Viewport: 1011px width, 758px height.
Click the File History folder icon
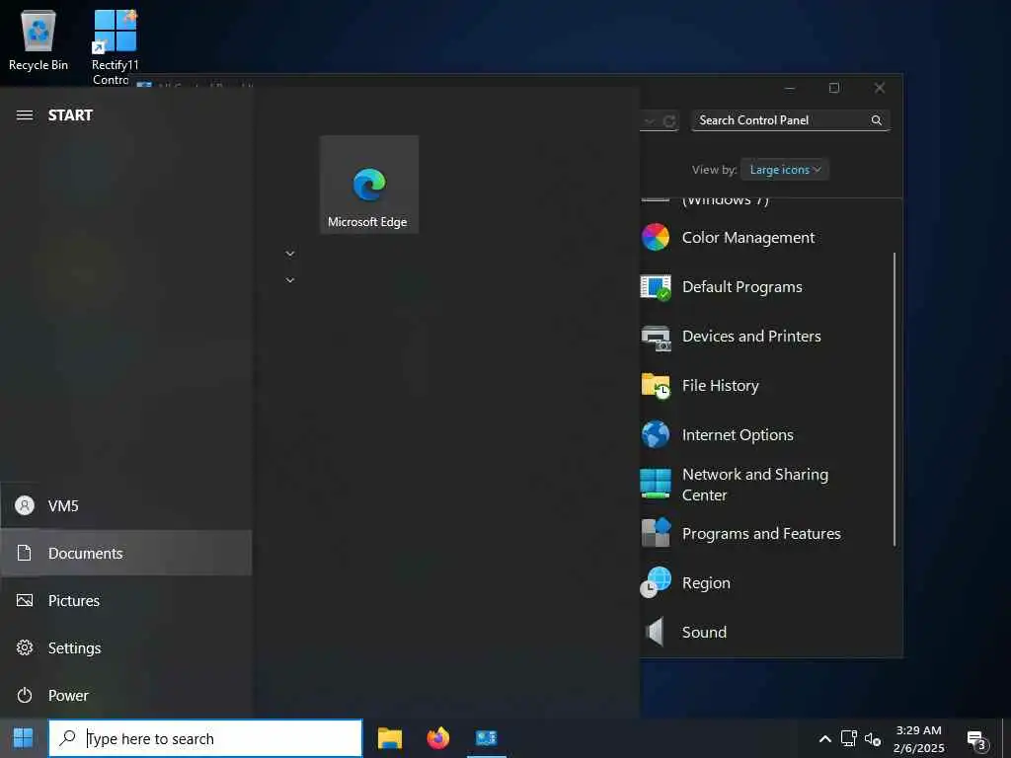656,386
